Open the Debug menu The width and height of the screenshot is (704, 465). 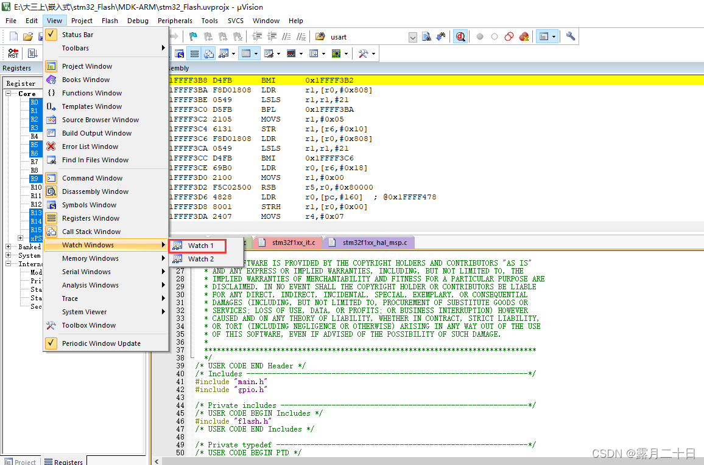click(x=138, y=21)
